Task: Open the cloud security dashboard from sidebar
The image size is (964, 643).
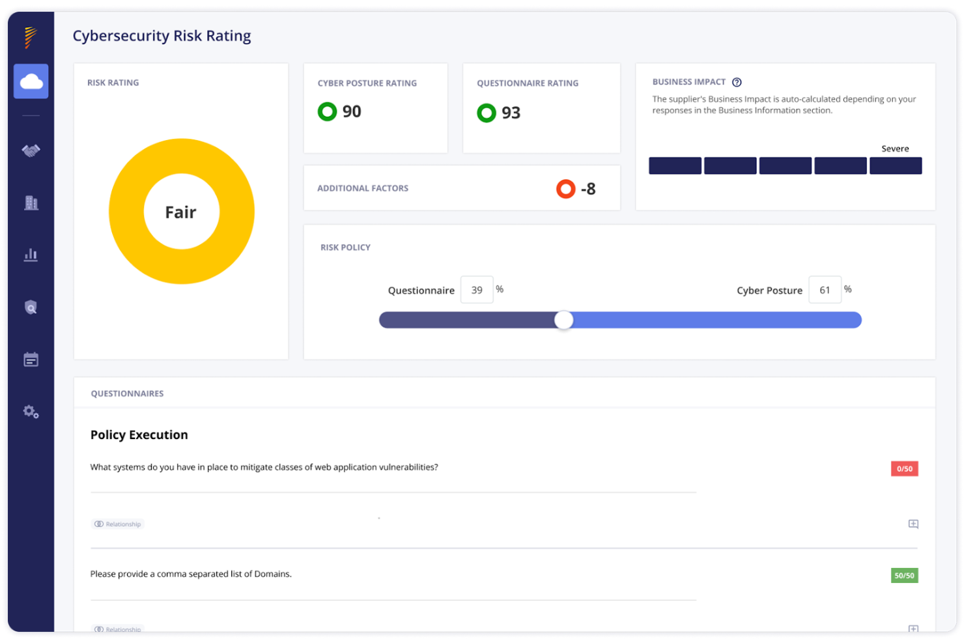Action: coord(31,81)
